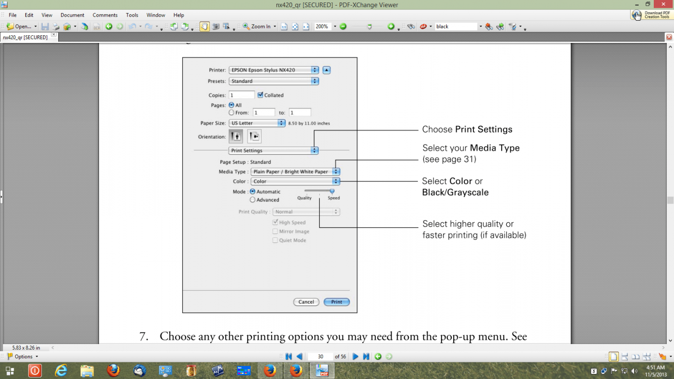This screenshot has height=379, width=674.
Task: Select the Advanced mode radio button
Action: (x=253, y=200)
